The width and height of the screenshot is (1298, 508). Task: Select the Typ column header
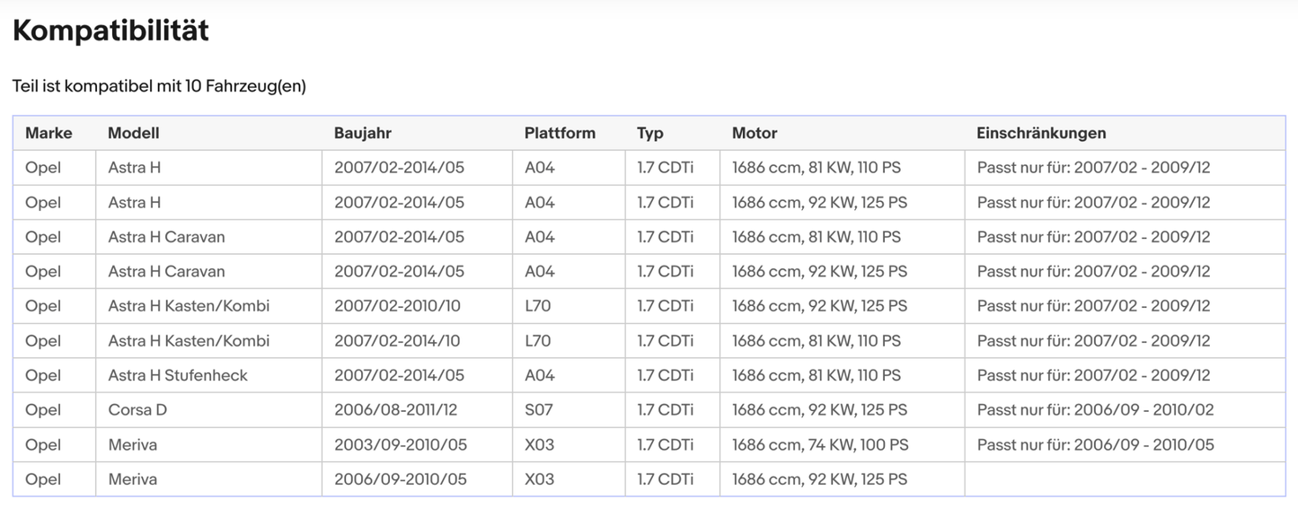650,133
